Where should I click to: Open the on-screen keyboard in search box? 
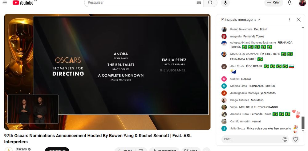[x=199, y=2]
